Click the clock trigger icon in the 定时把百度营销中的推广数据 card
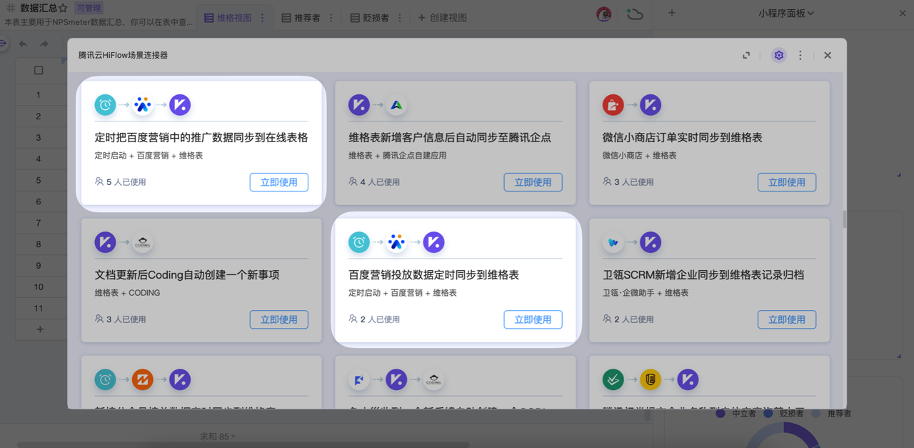914x448 pixels. [105, 105]
